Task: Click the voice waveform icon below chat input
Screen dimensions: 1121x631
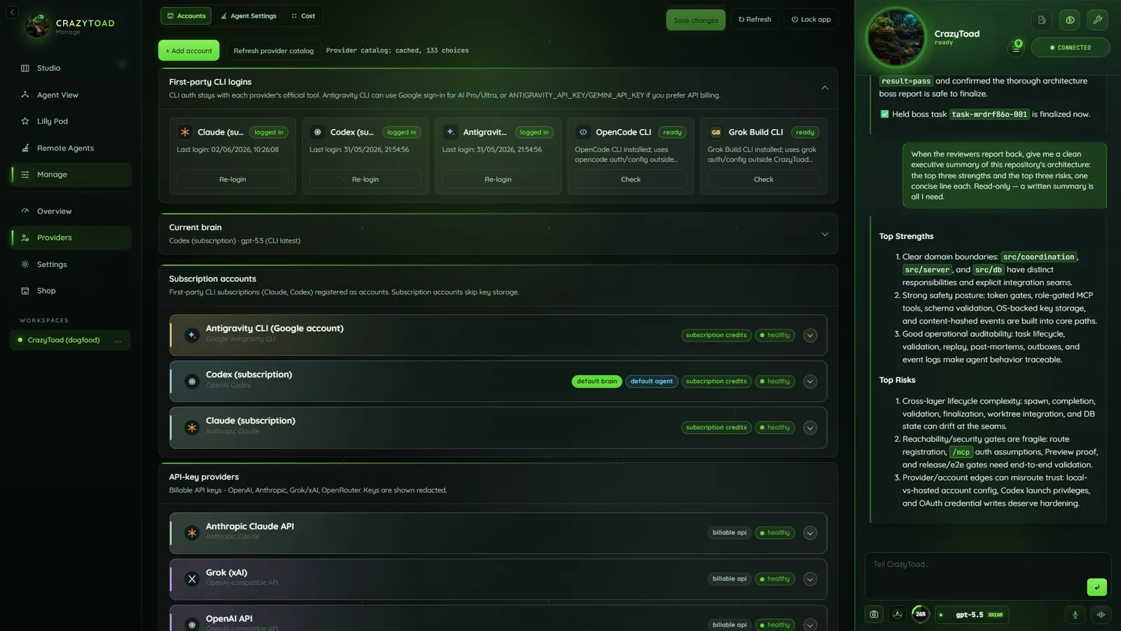Action: point(1101,614)
